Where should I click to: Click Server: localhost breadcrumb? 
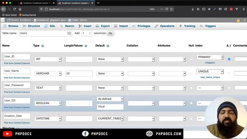tap(20, 20)
